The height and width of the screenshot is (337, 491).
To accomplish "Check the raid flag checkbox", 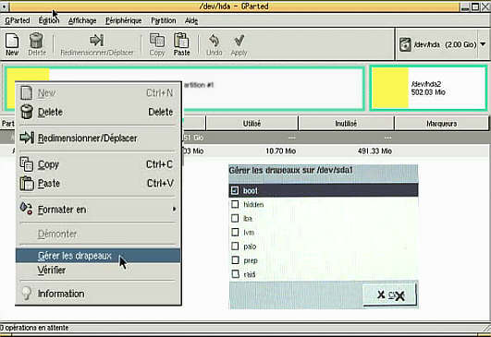I will (x=235, y=274).
